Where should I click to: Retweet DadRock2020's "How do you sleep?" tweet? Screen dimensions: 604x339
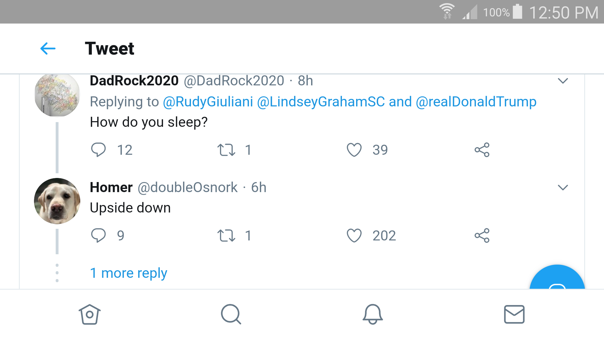pos(226,150)
